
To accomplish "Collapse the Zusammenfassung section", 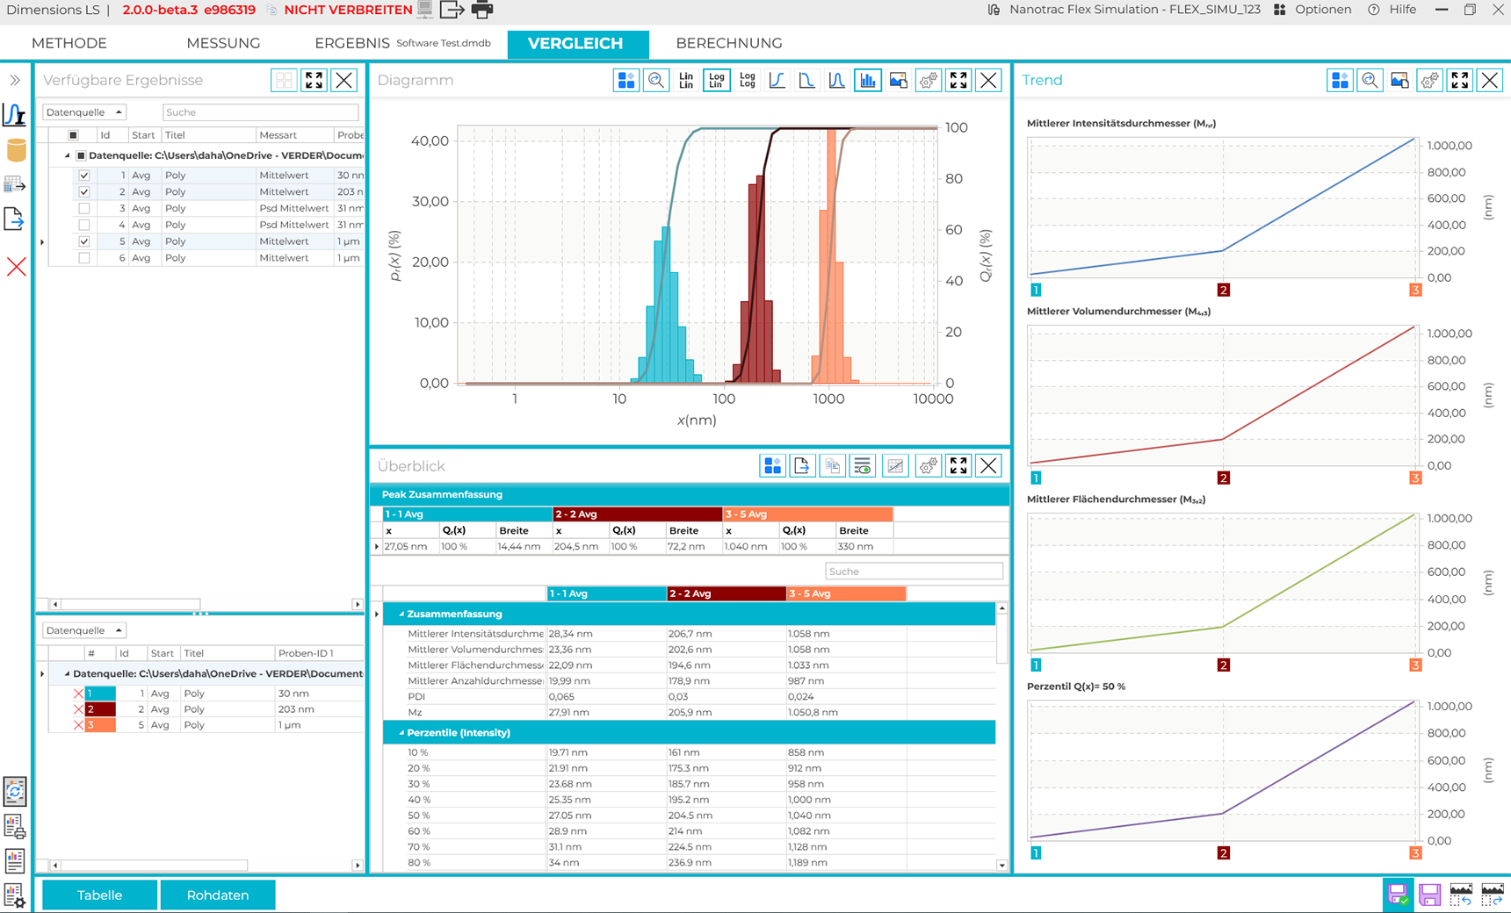I will coord(401,615).
